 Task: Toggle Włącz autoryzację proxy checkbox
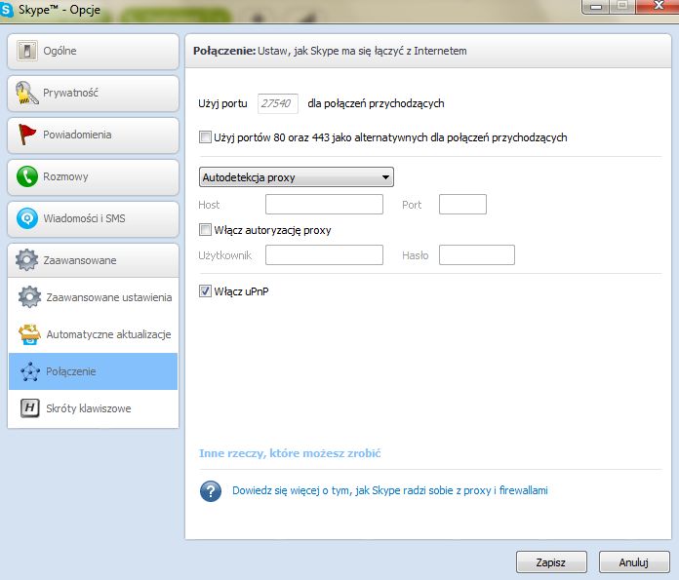[x=205, y=230]
